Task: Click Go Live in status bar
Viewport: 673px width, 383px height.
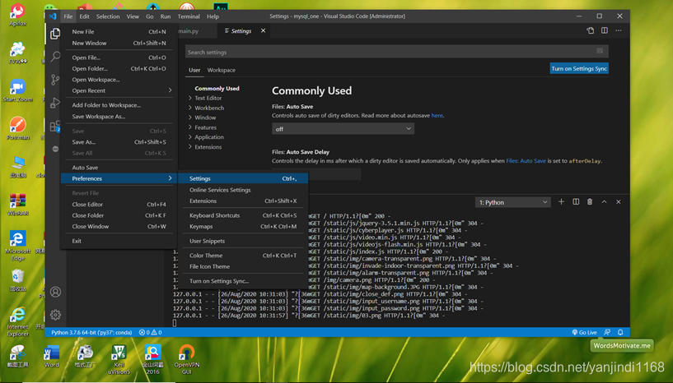Action: click(584, 332)
